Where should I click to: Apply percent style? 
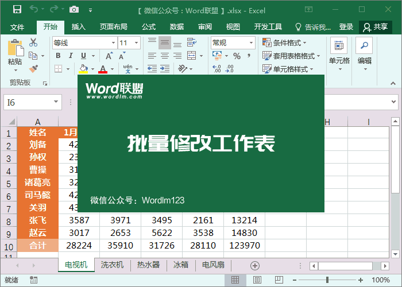(237, 56)
